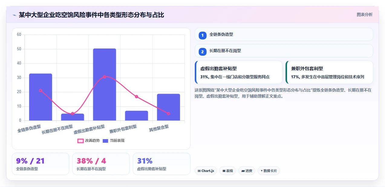This screenshot has width=385, height=187.
Task: Click trend line point on 其他复合型
Action: (x=168, y=114)
